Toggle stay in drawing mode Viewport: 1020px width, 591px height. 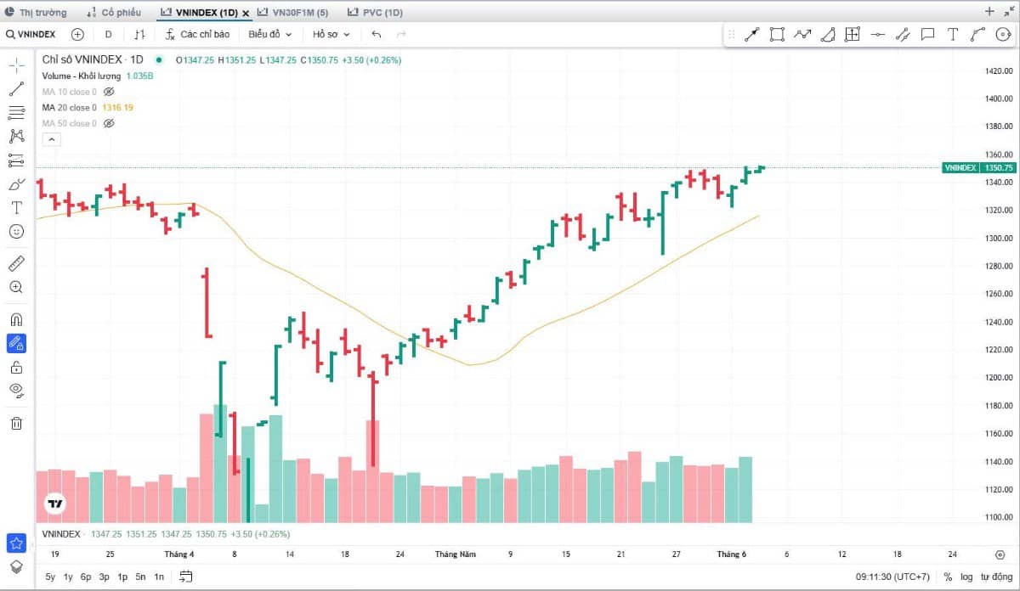[x=16, y=344]
